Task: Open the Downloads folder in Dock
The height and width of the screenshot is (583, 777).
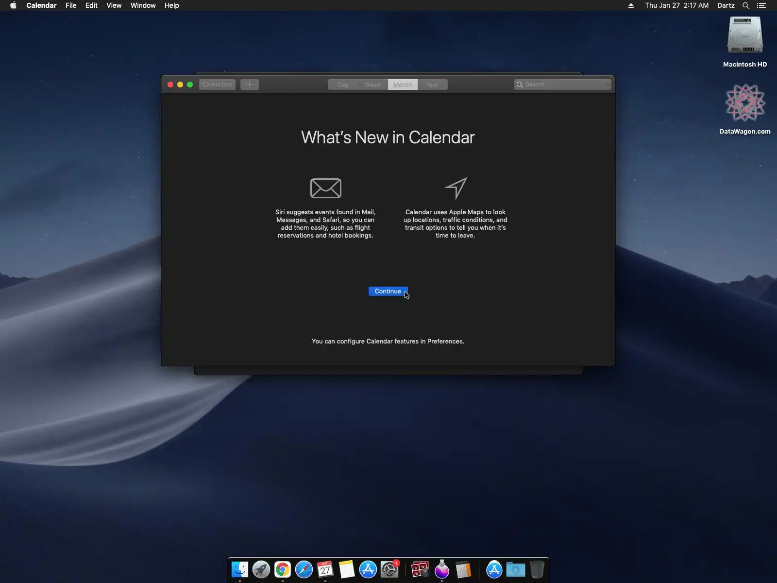Action: pos(515,569)
